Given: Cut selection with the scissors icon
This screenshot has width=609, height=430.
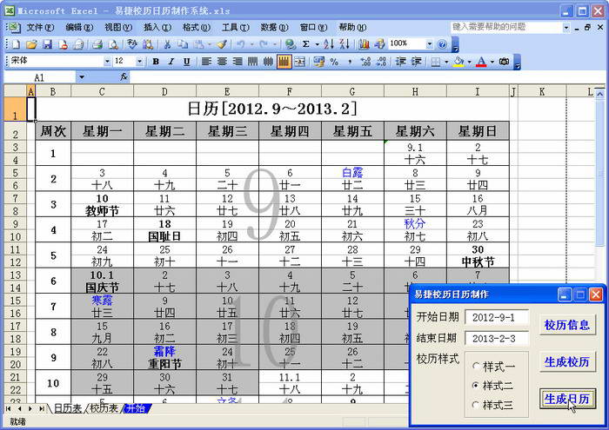Looking at the screenshot, I should point(167,44).
